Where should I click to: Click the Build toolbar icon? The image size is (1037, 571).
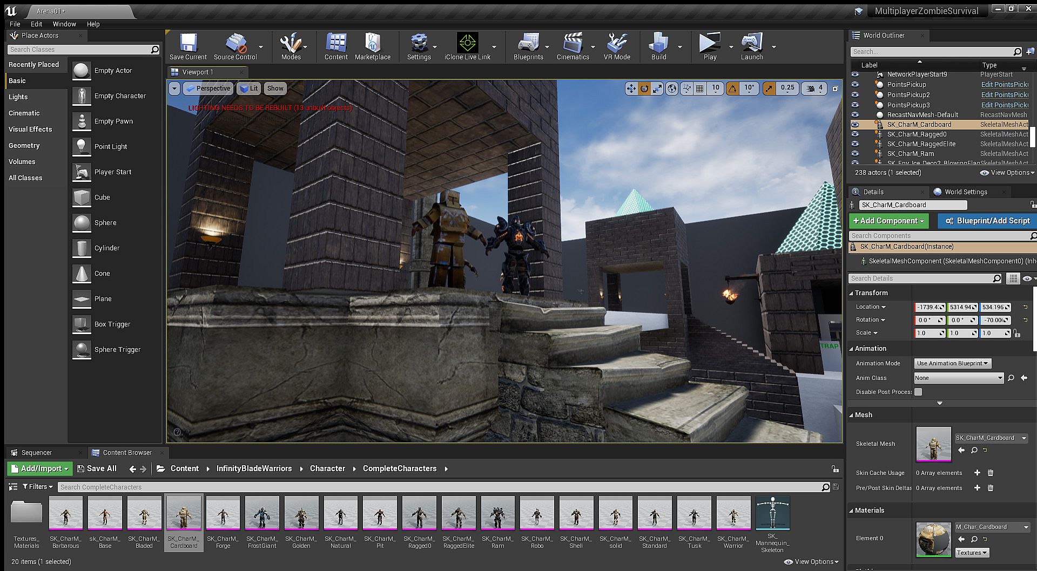pyautogui.click(x=658, y=43)
